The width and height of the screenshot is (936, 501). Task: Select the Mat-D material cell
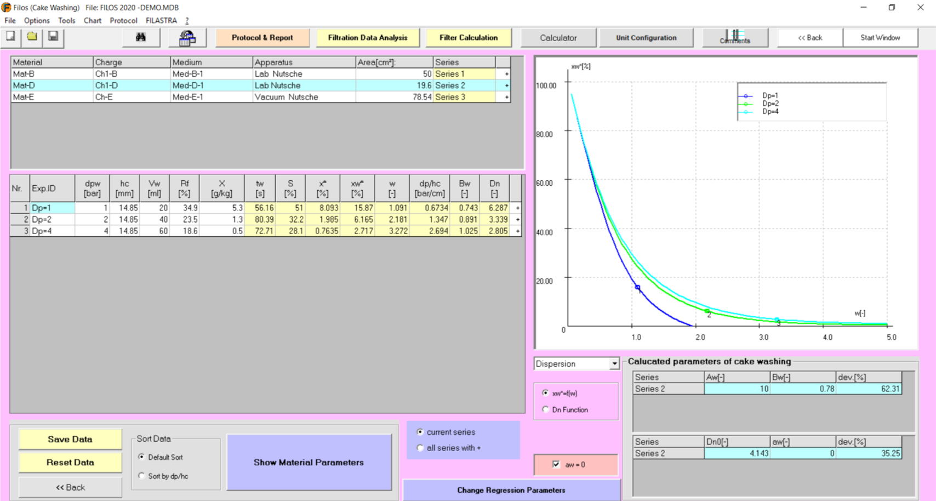click(x=52, y=86)
